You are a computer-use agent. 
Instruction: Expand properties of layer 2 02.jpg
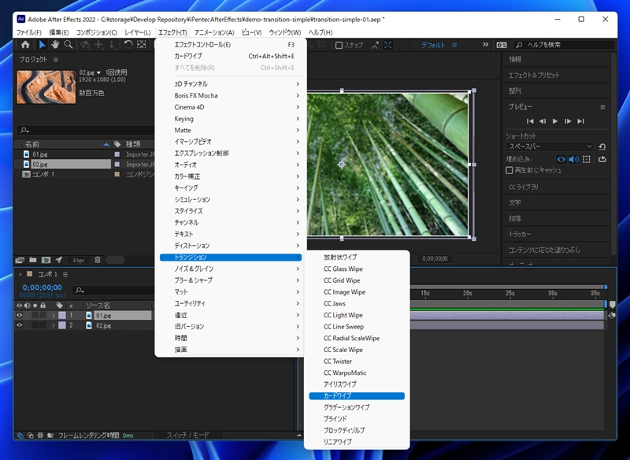coord(54,325)
